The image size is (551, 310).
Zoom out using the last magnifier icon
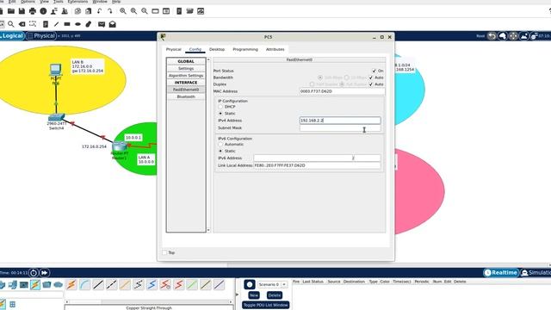[x=145, y=11]
